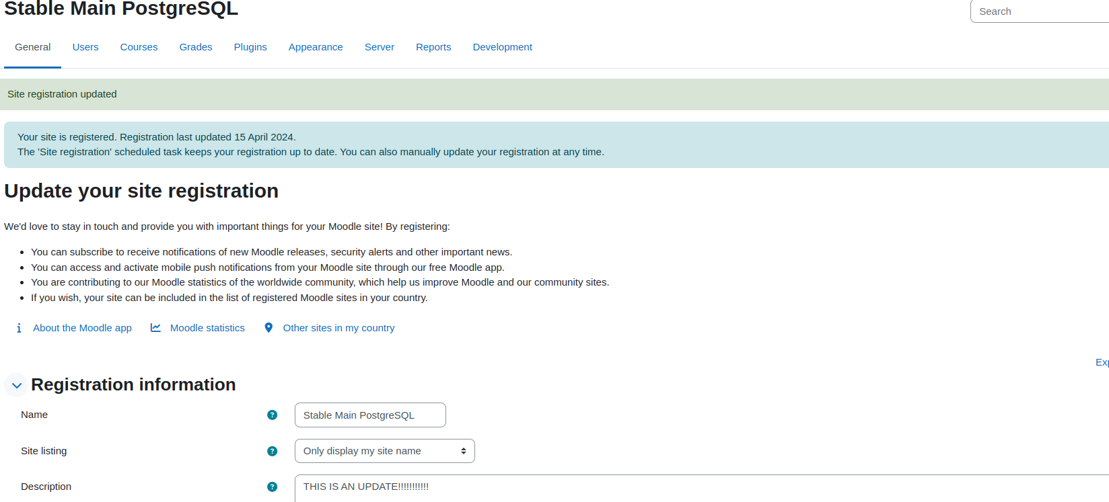Switch to the Users tab
This screenshot has width=1109, height=502.
tap(85, 47)
